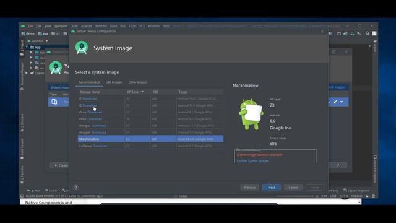Open the View menu
Viewport: 396px width, 223px height.
coord(48,26)
